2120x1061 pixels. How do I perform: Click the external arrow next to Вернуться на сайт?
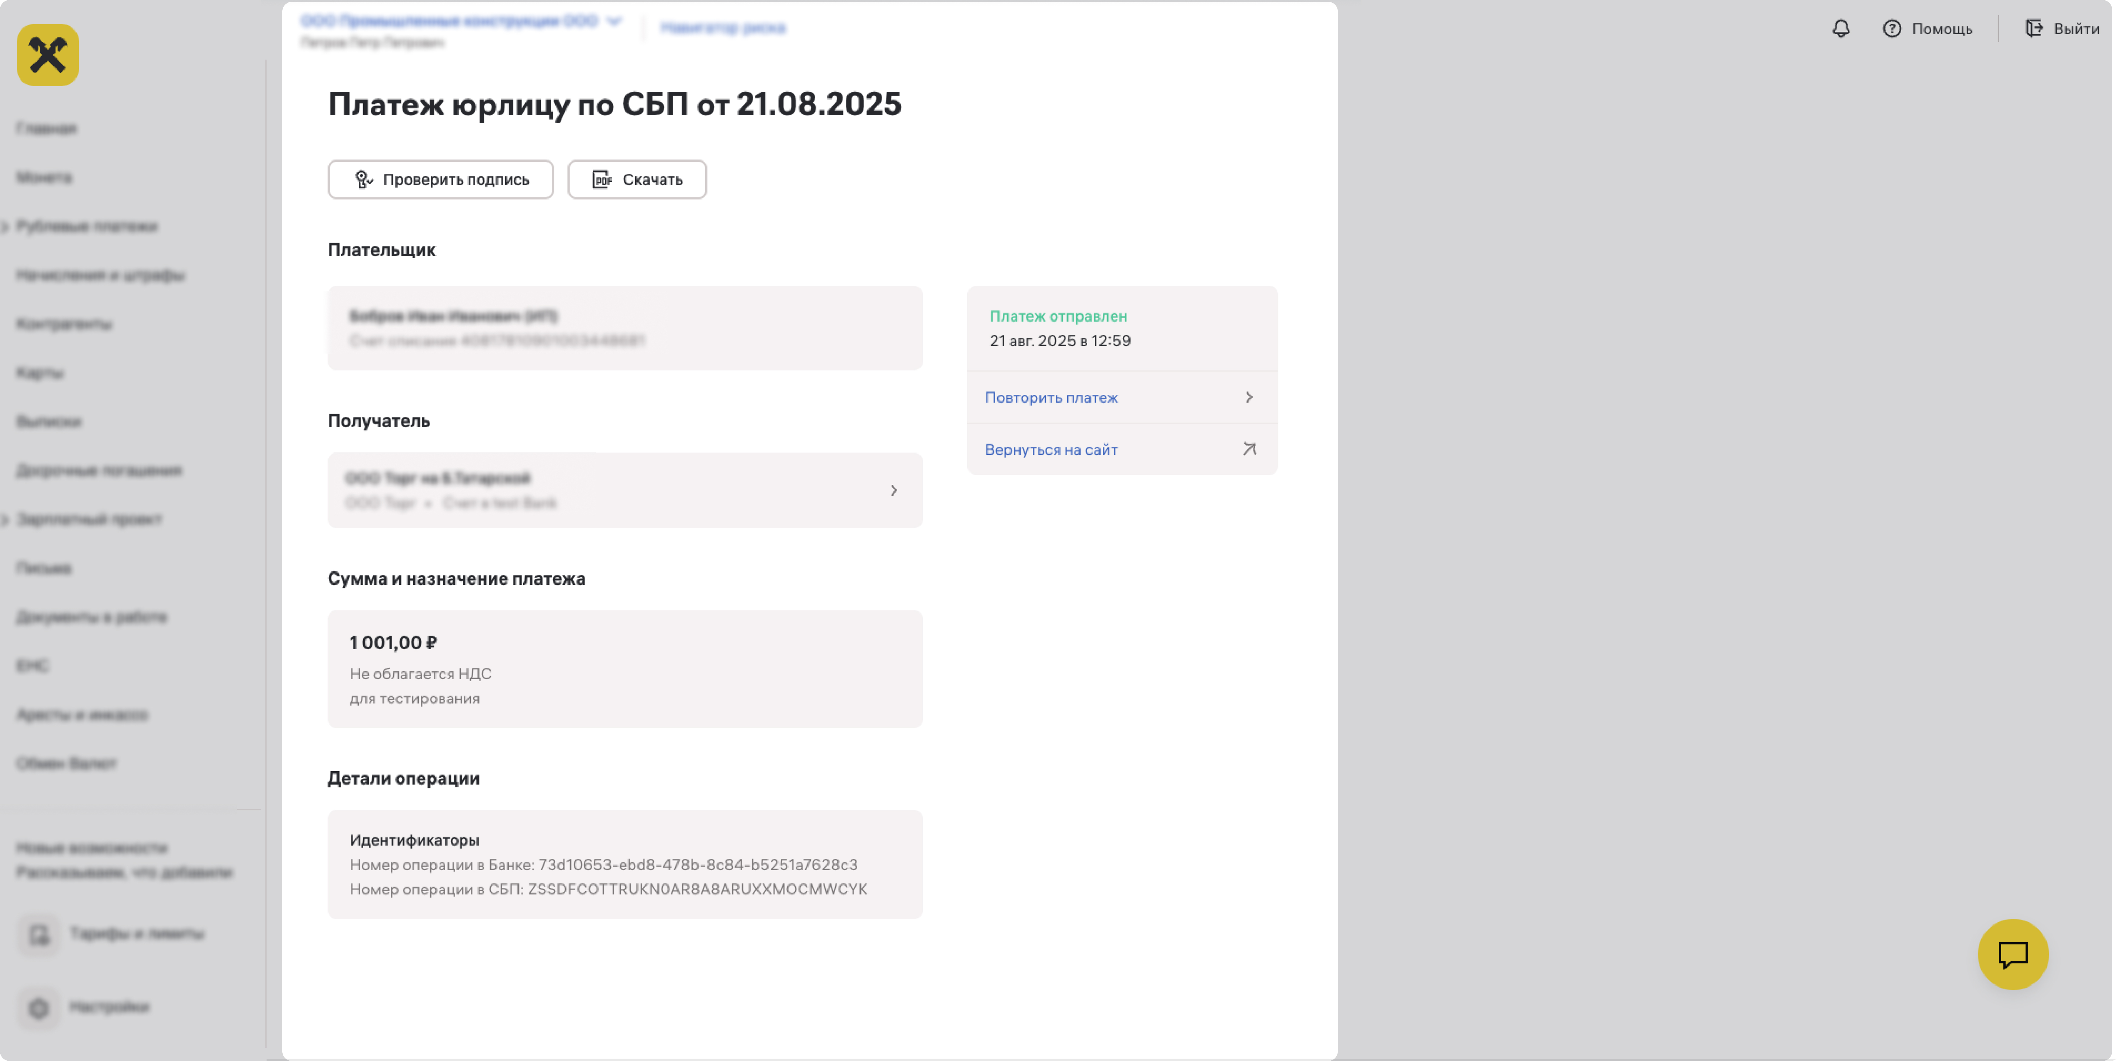[x=1248, y=449]
